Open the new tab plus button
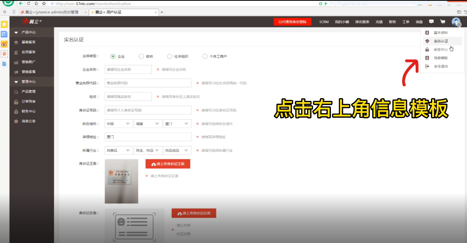The height and width of the screenshot is (243, 467). pyautogui.click(x=162, y=12)
